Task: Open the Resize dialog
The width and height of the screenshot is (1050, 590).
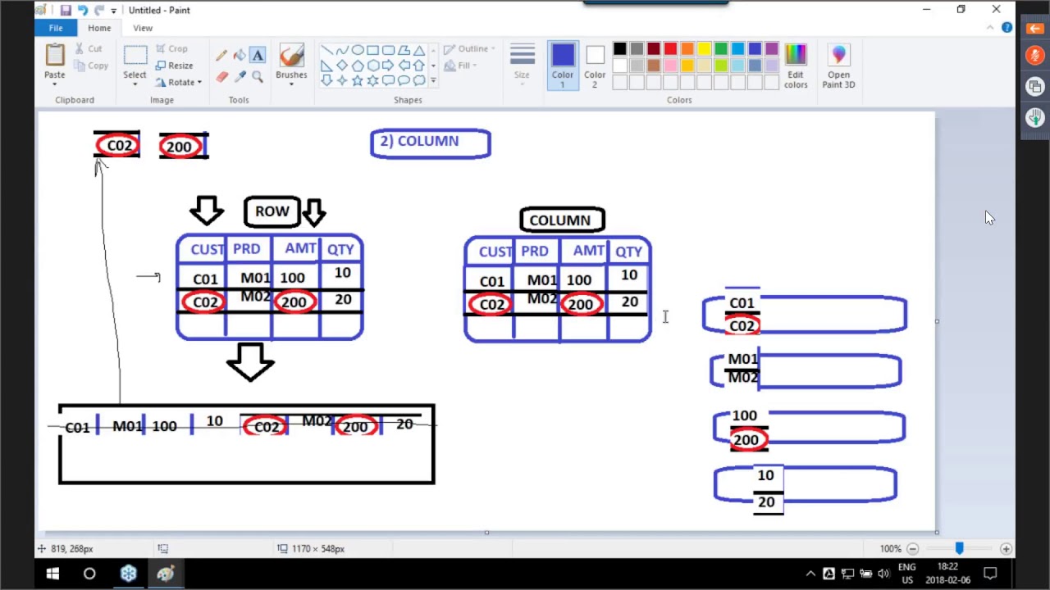Action: click(x=174, y=66)
